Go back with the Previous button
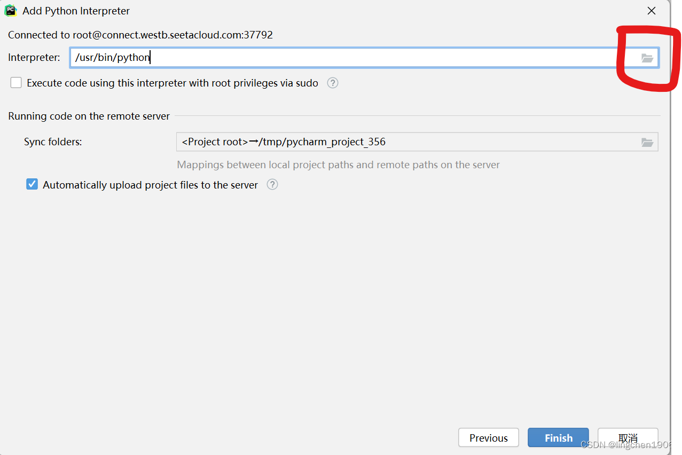This screenshot has height=455, width=682. [489, 438]
